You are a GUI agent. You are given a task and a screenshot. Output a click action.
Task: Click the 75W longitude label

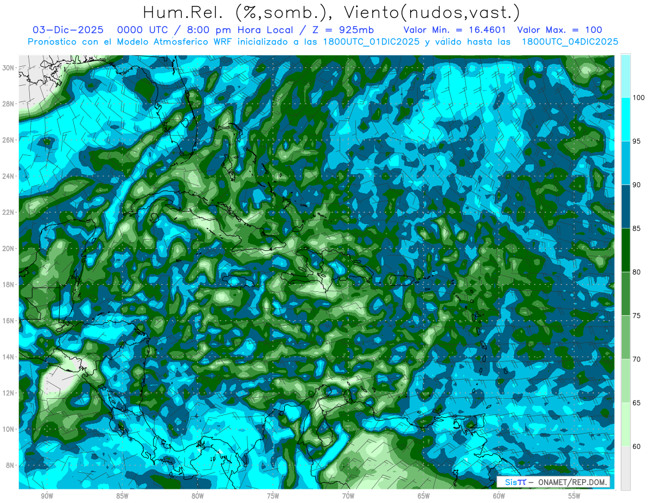[273, 496]
